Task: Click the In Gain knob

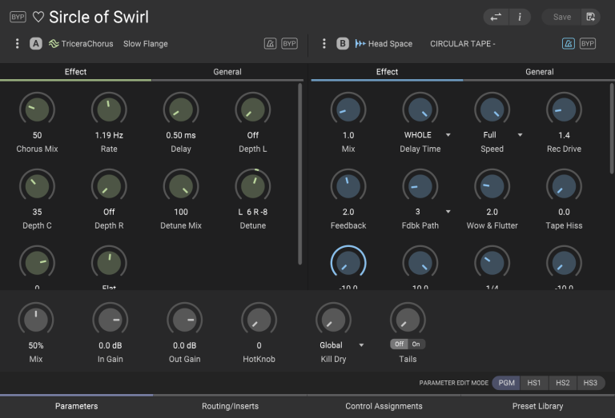Action: (111, 320)
